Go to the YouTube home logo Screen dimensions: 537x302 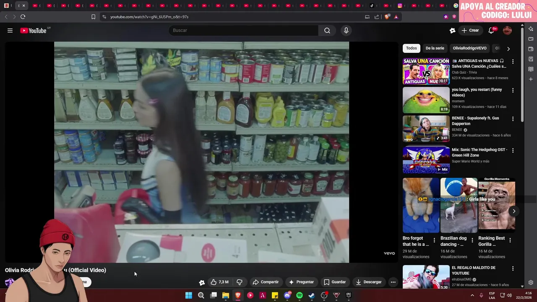(x=33, y=30)
